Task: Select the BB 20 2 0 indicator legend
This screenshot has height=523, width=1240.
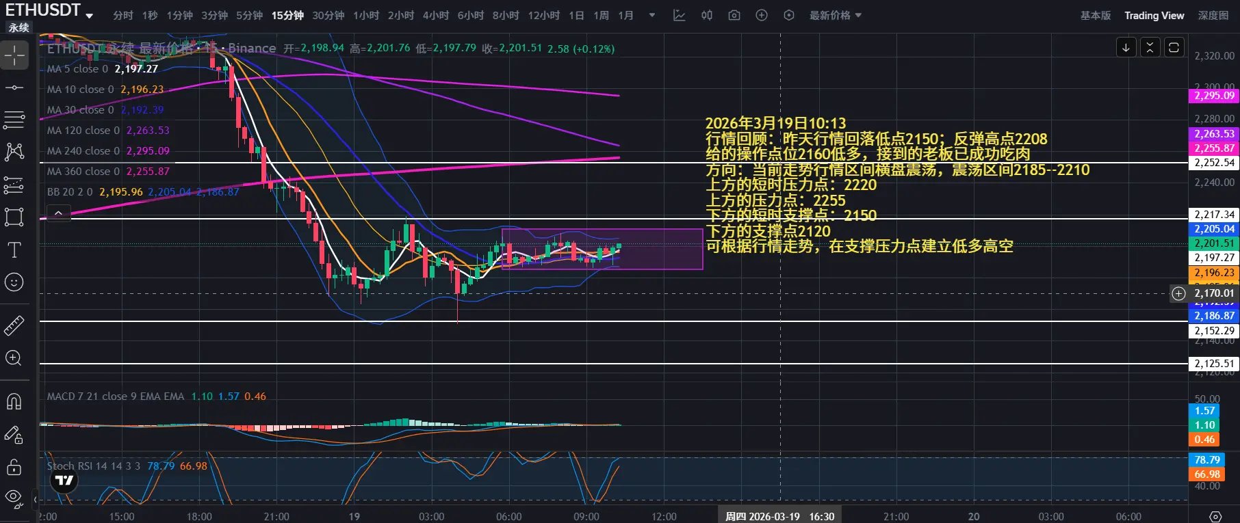Action: point(143,191)
